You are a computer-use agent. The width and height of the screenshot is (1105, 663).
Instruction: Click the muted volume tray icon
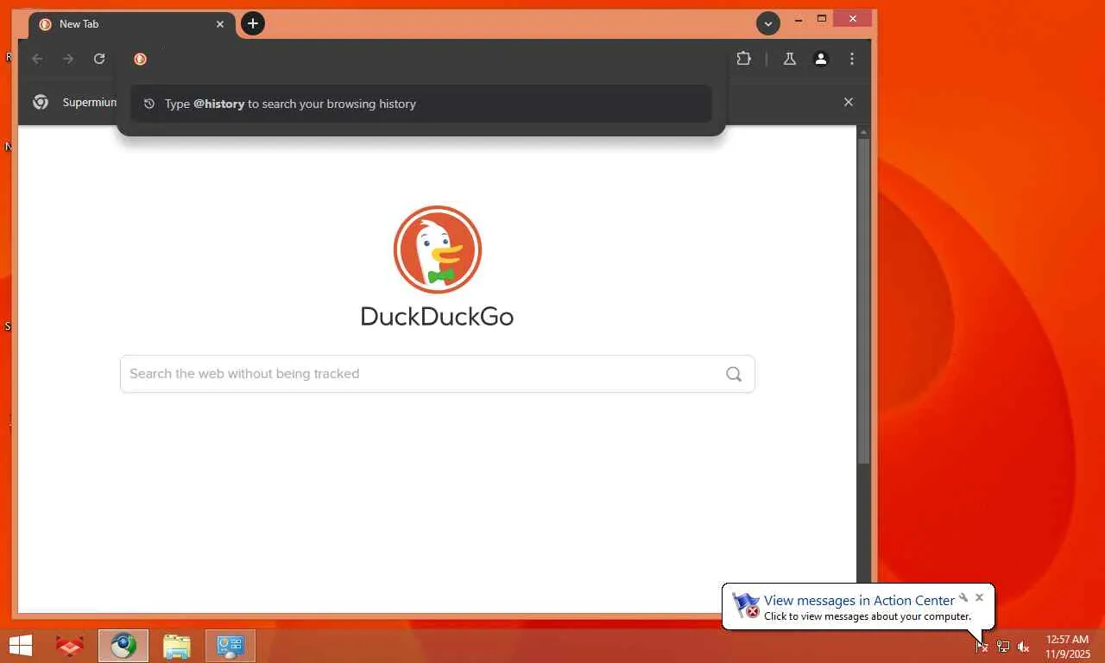(x=1023, y=647)
